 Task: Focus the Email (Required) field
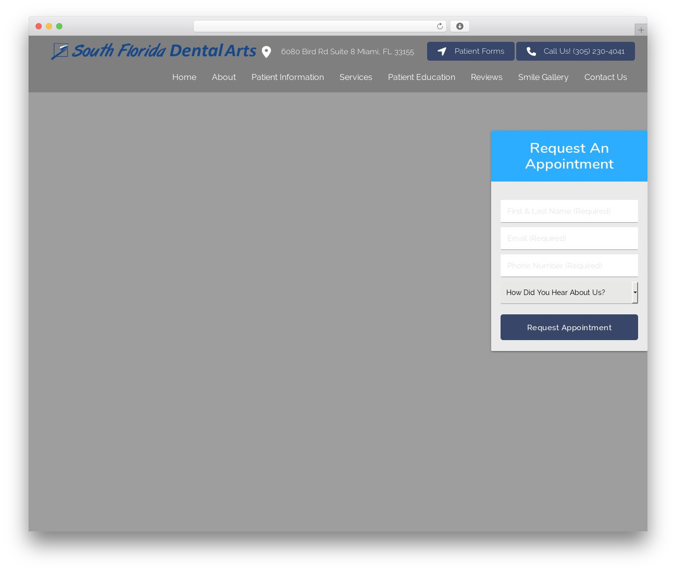(x=569, y=239)
